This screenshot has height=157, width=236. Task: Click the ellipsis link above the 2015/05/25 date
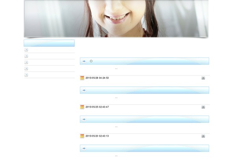[x=116, y=98]
